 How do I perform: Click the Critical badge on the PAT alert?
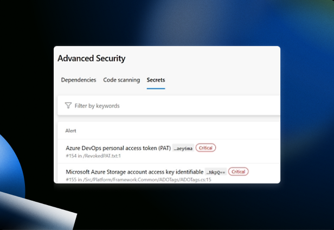click(205, 148)
